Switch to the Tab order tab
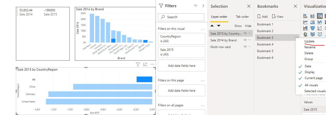The height and width of the screenshot is (115, 326). click(x=242, y=17)
